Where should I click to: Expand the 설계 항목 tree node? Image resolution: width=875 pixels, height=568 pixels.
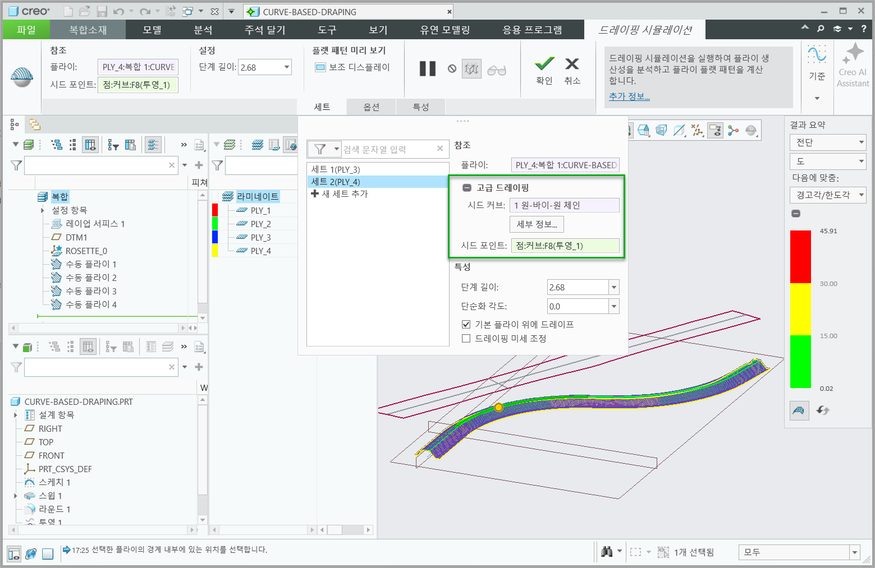pyautogui.click(x=16, y=415)
